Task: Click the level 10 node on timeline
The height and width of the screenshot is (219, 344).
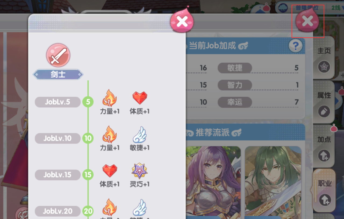Action: (88, 138)
